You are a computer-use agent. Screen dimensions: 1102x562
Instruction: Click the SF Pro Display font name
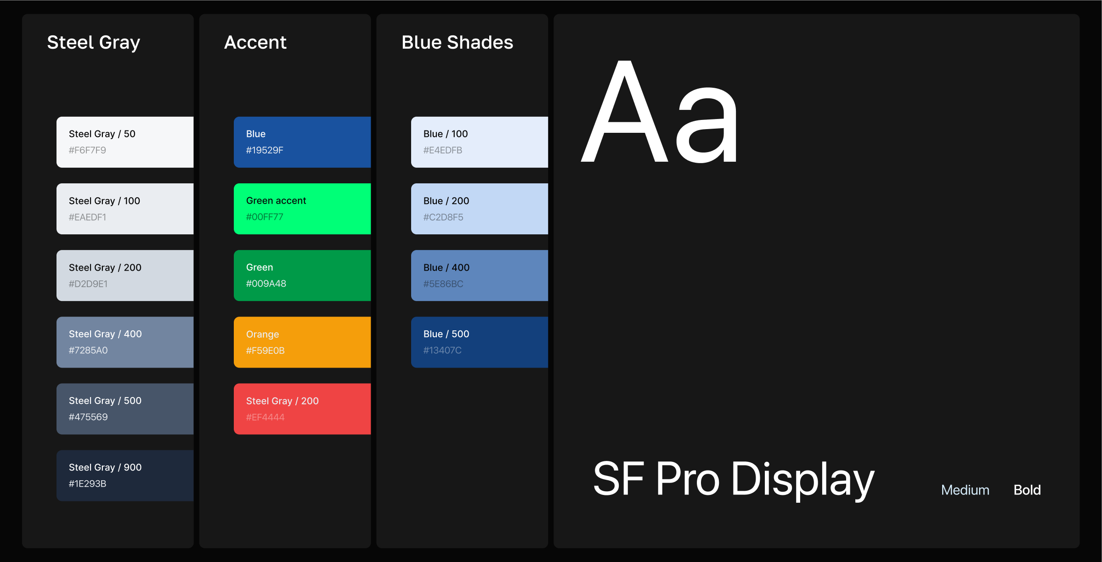(x=734, y=479)
